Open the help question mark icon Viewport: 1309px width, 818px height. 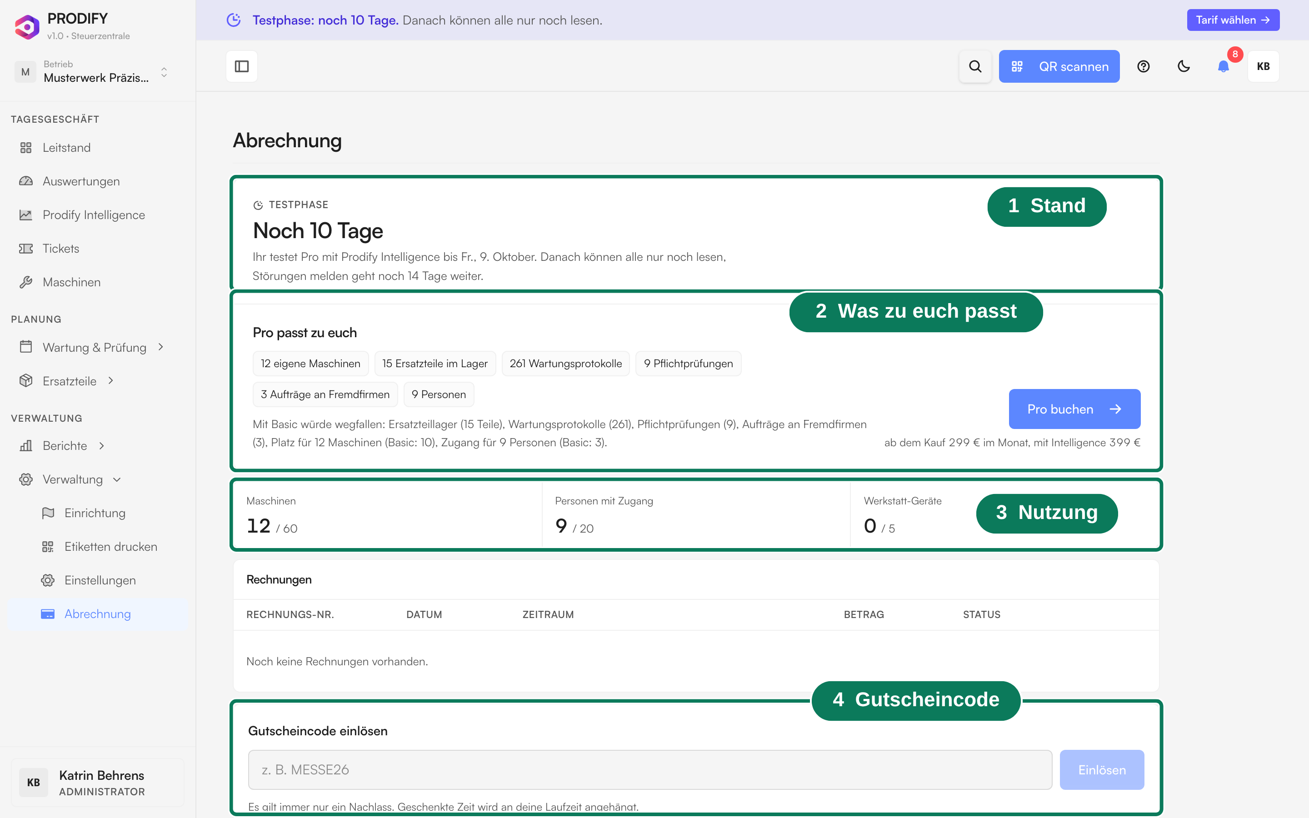click(x=1143, y=66)
